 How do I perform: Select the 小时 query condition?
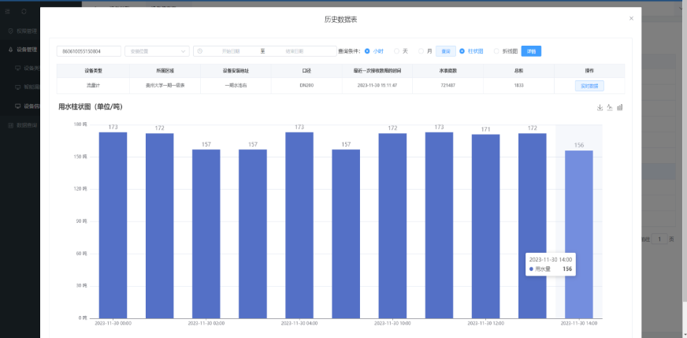click(367, 51)
